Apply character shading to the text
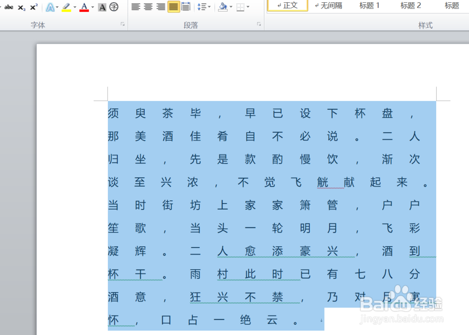This screenshot has height=335, width=469. click(102, 7)
